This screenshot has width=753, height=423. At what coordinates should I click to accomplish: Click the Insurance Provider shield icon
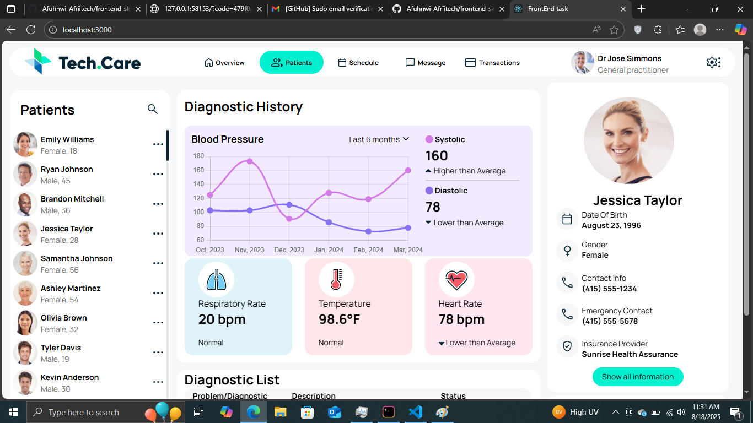point(567,346)
